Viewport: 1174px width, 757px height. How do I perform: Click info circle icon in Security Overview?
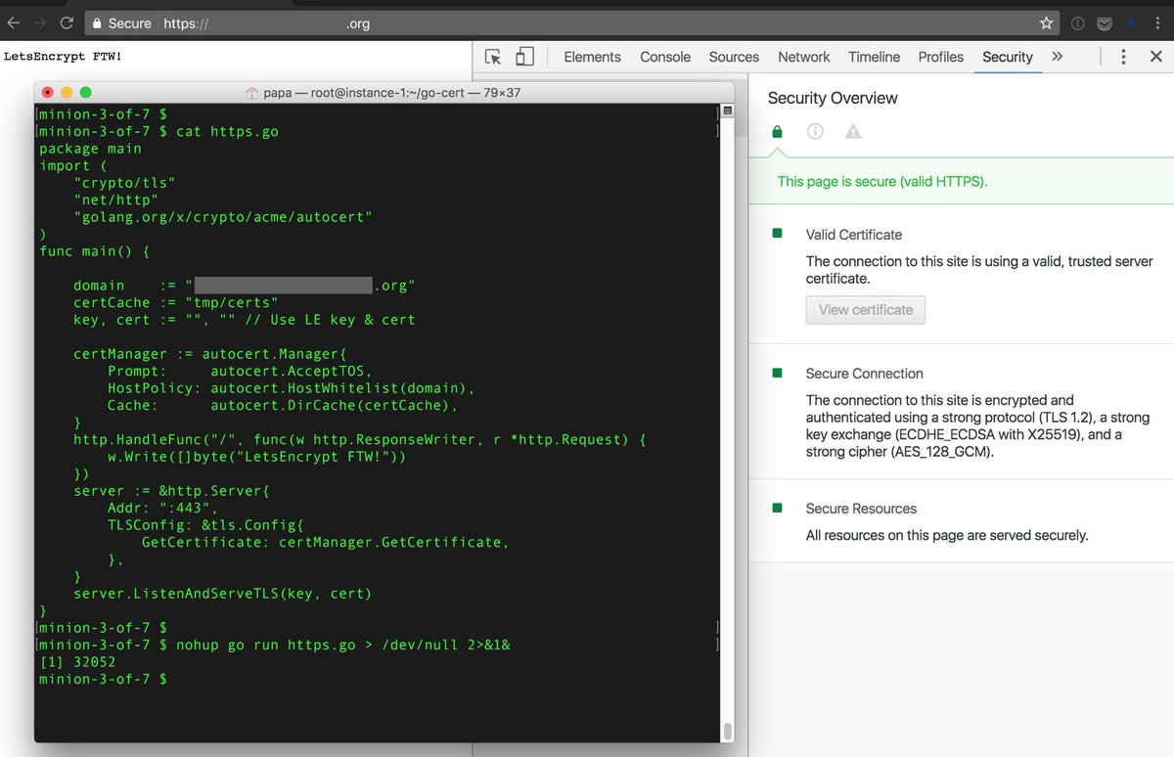(815, 131)
